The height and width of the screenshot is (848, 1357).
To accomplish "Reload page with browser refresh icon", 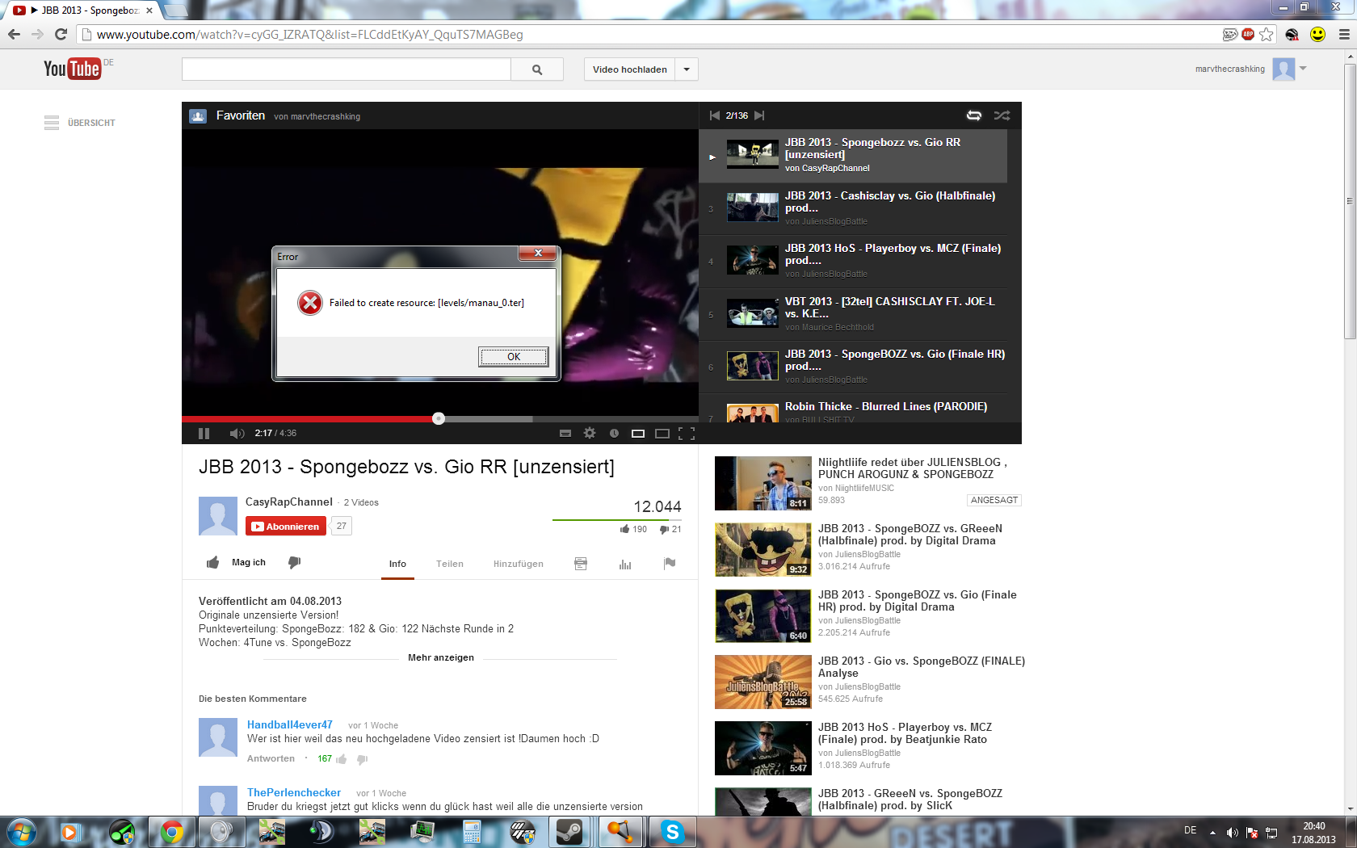I will (x=61, y=34).
